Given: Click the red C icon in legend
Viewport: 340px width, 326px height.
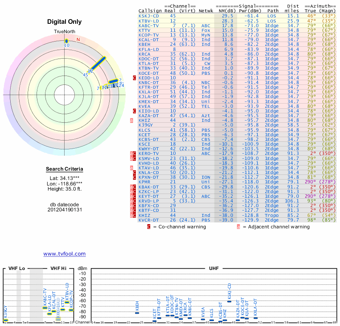Looking at the screenshot, I should [149, 227].
